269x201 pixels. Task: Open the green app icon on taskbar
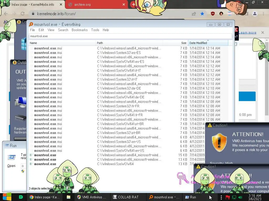pyautogui.click(x=21, y=197)
